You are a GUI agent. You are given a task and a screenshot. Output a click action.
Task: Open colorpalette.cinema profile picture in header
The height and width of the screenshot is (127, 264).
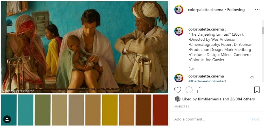[x=179, y=10]
